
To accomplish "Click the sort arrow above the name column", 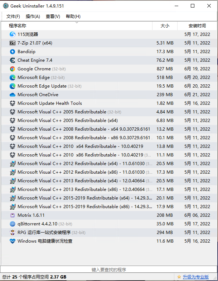I will click(x=77, y=23).
